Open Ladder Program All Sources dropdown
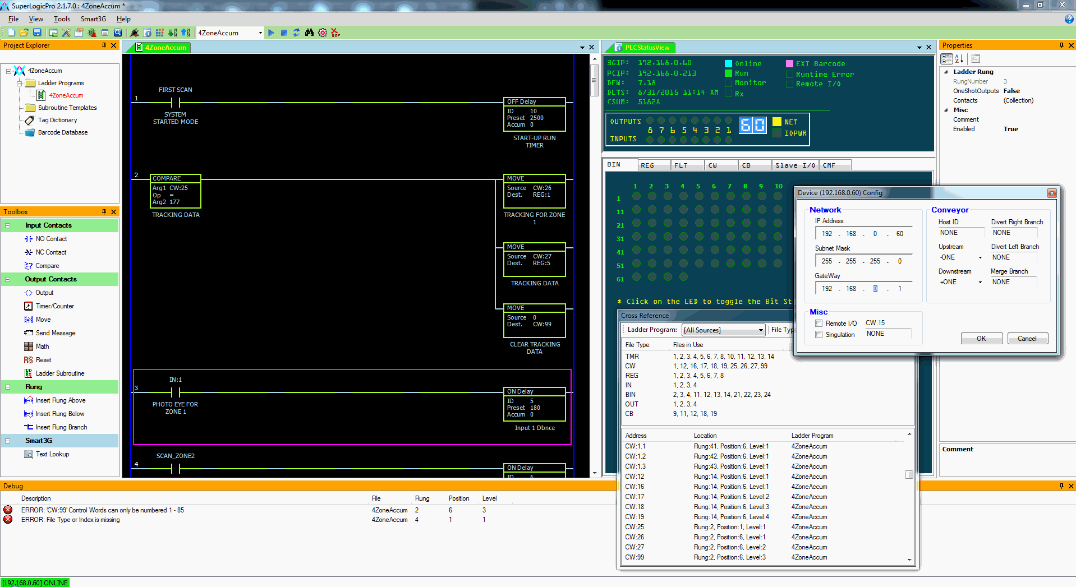Screen dimensions: 1076x587 [x=761, y=330]
